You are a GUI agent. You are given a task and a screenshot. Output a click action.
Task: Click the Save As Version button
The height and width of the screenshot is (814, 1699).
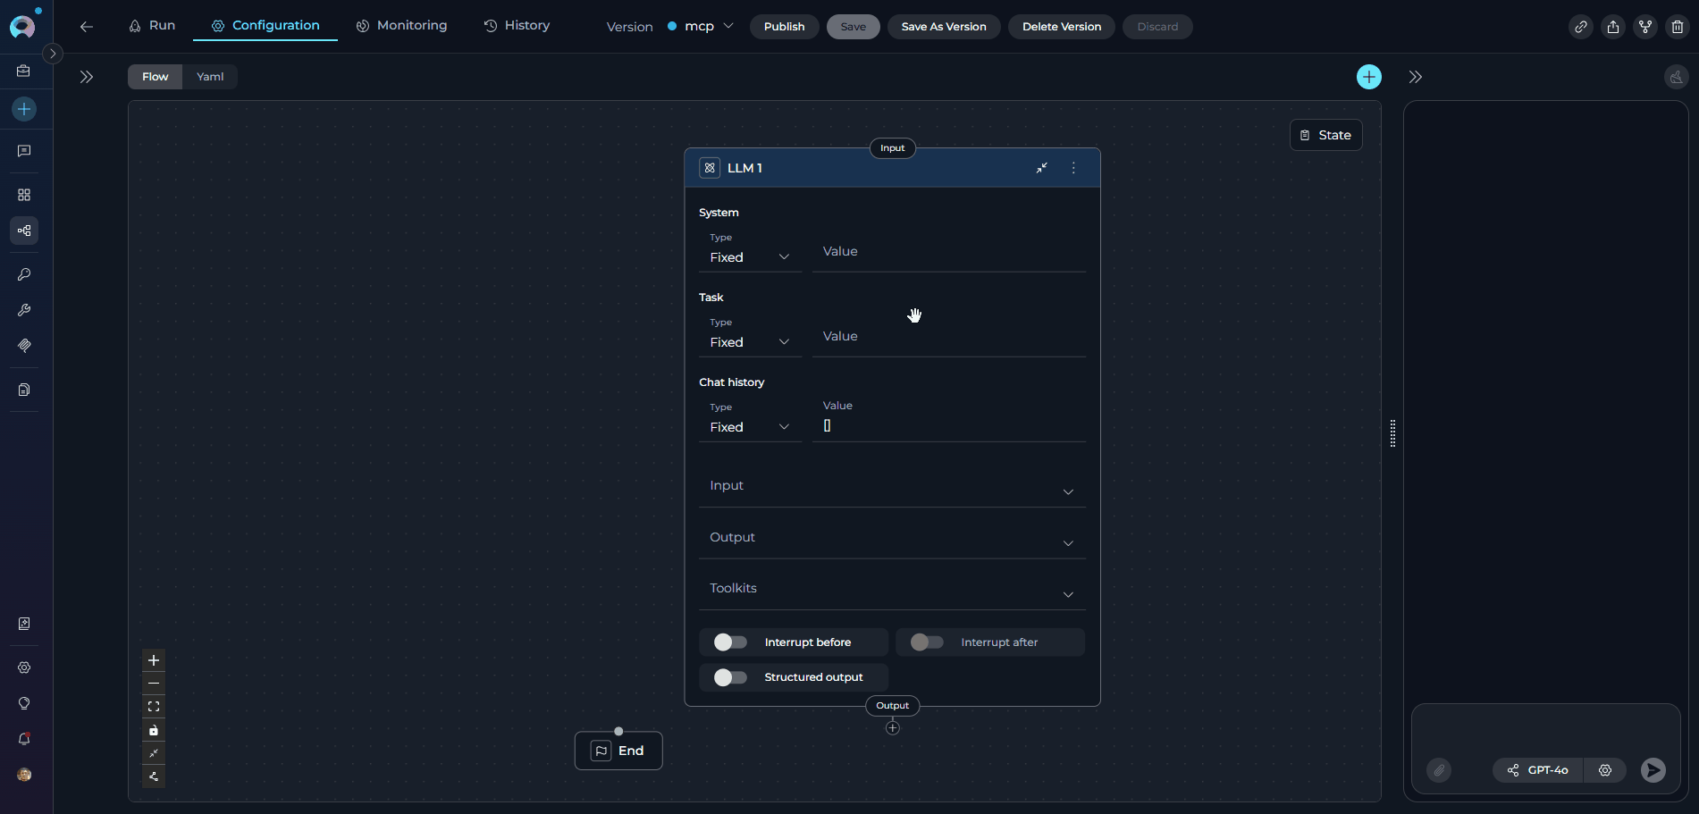click(943, 27)
